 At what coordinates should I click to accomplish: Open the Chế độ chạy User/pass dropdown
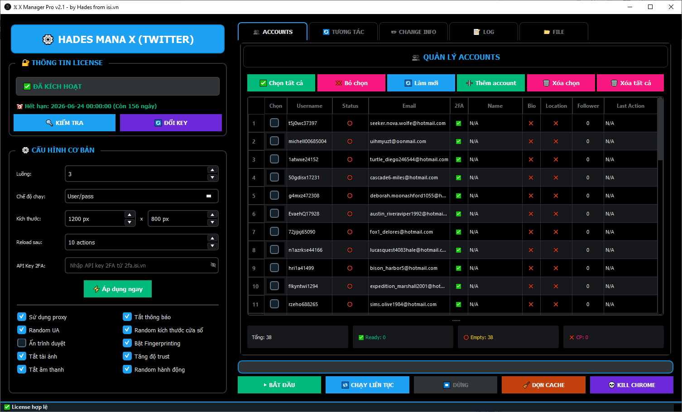pyautogui.click(x=141, y=196)
